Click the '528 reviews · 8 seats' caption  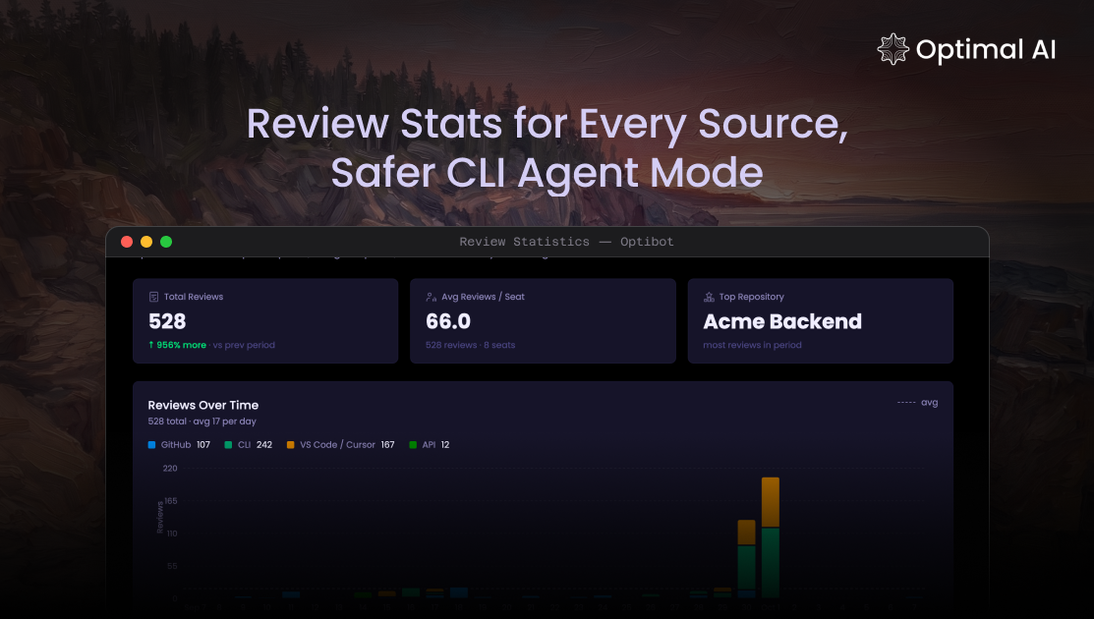[470, 344]
